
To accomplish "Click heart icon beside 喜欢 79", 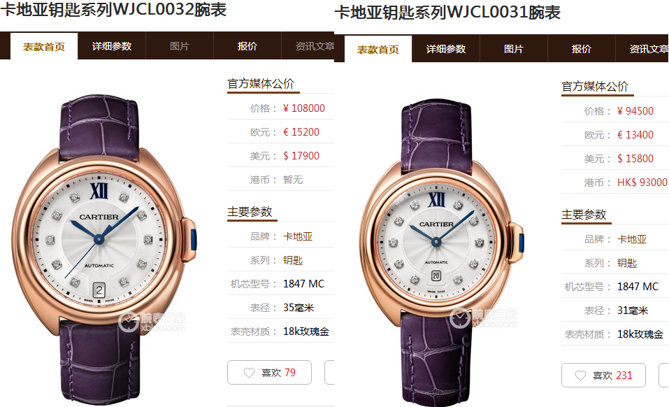I will pos(249,373).
